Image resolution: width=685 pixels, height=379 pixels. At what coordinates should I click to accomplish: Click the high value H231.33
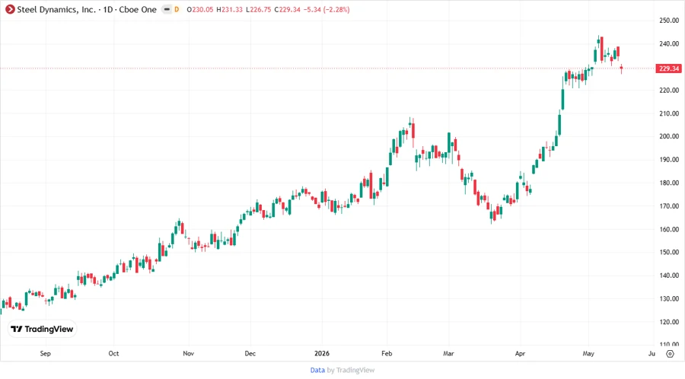(x=229, y=10)
